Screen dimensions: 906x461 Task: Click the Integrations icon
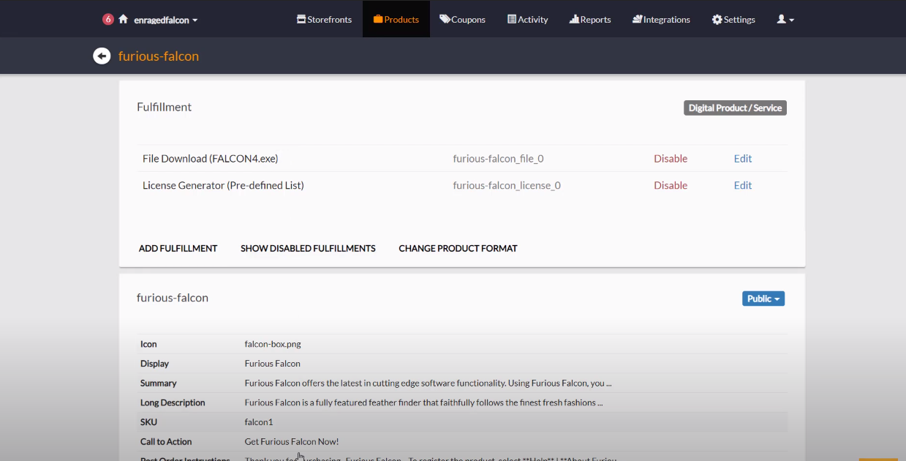pos(637,19)
